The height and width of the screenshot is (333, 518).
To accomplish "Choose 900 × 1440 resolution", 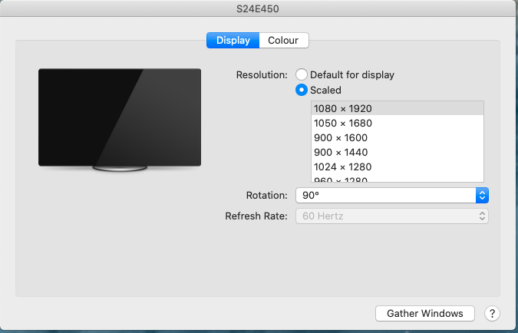I will coord(398,152).
